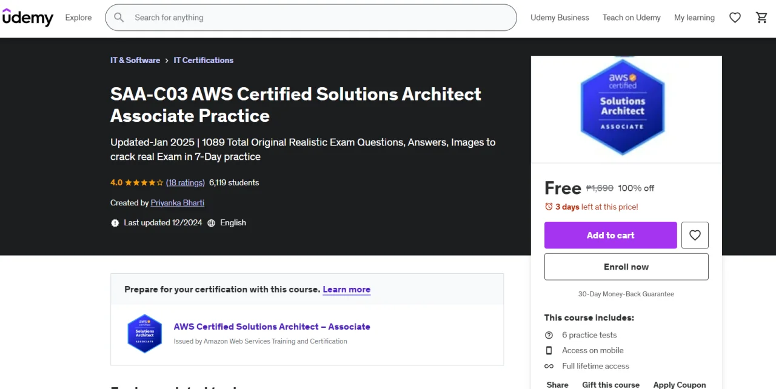Screen dimensions: 776x389
Task: Click the course title heading
Action: pos(296,105)
